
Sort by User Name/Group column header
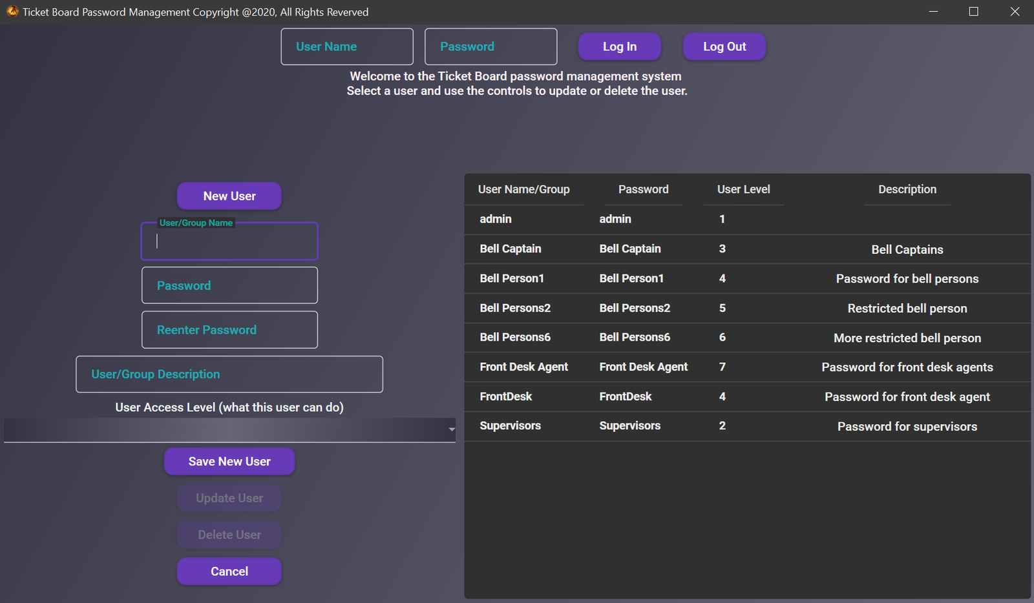(523, 189)
